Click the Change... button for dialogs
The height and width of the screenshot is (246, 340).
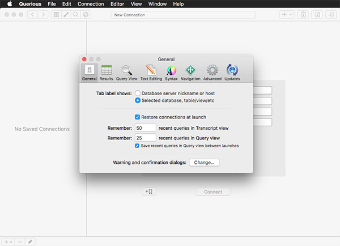click(204, 162)
